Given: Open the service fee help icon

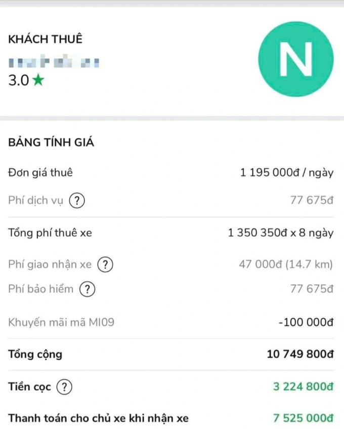Looking at the screenshot, I should [x=76, y=200].
